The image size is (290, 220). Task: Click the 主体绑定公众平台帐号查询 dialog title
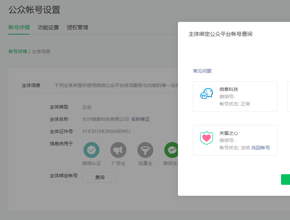coord(220,34)
